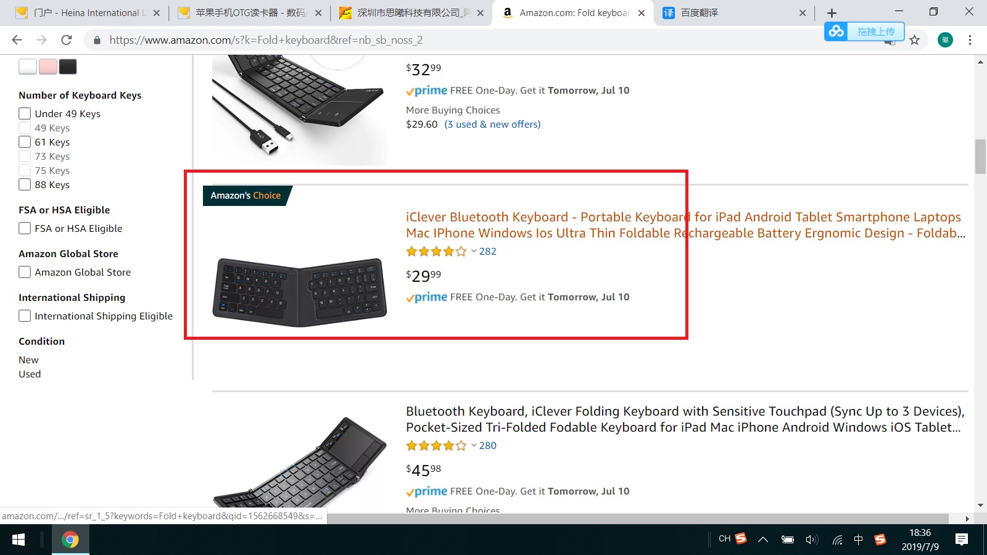Open Windows notification center

click(x=961, y=540)
